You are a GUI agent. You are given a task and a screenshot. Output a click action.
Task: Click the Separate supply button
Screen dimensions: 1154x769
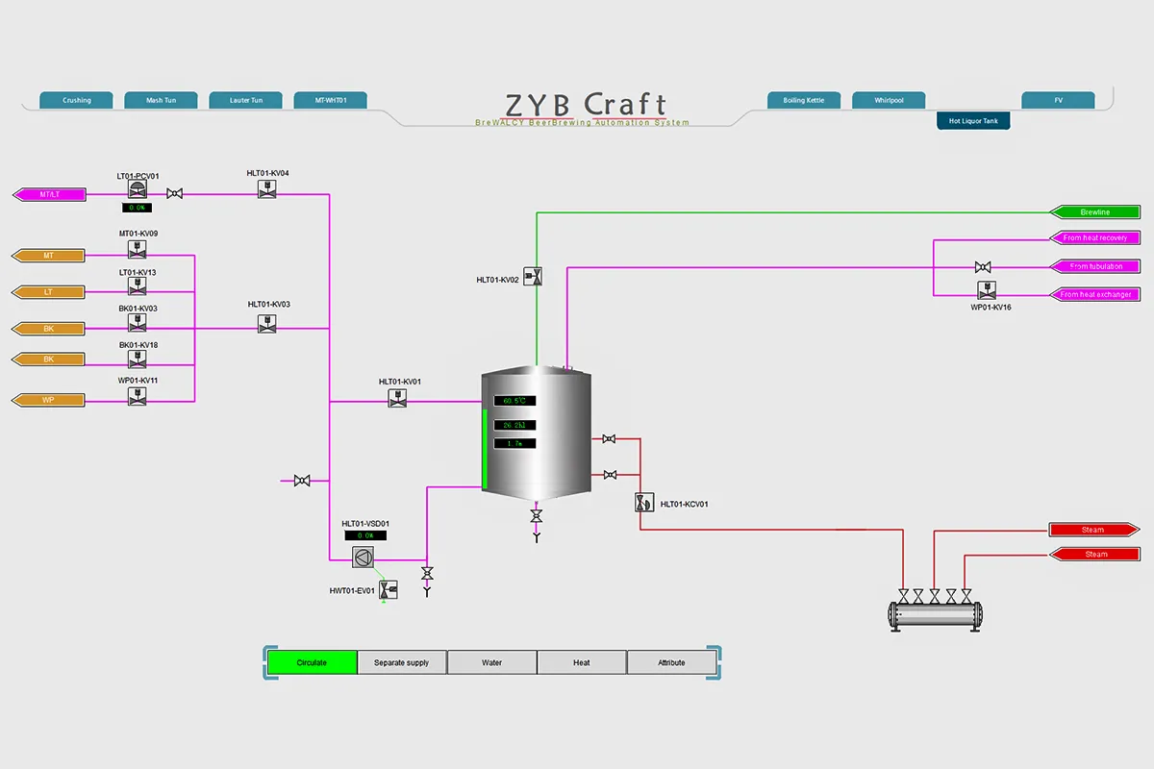tap(402, 662)
